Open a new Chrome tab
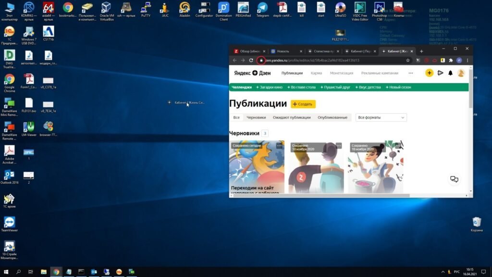 coord(421,51)
